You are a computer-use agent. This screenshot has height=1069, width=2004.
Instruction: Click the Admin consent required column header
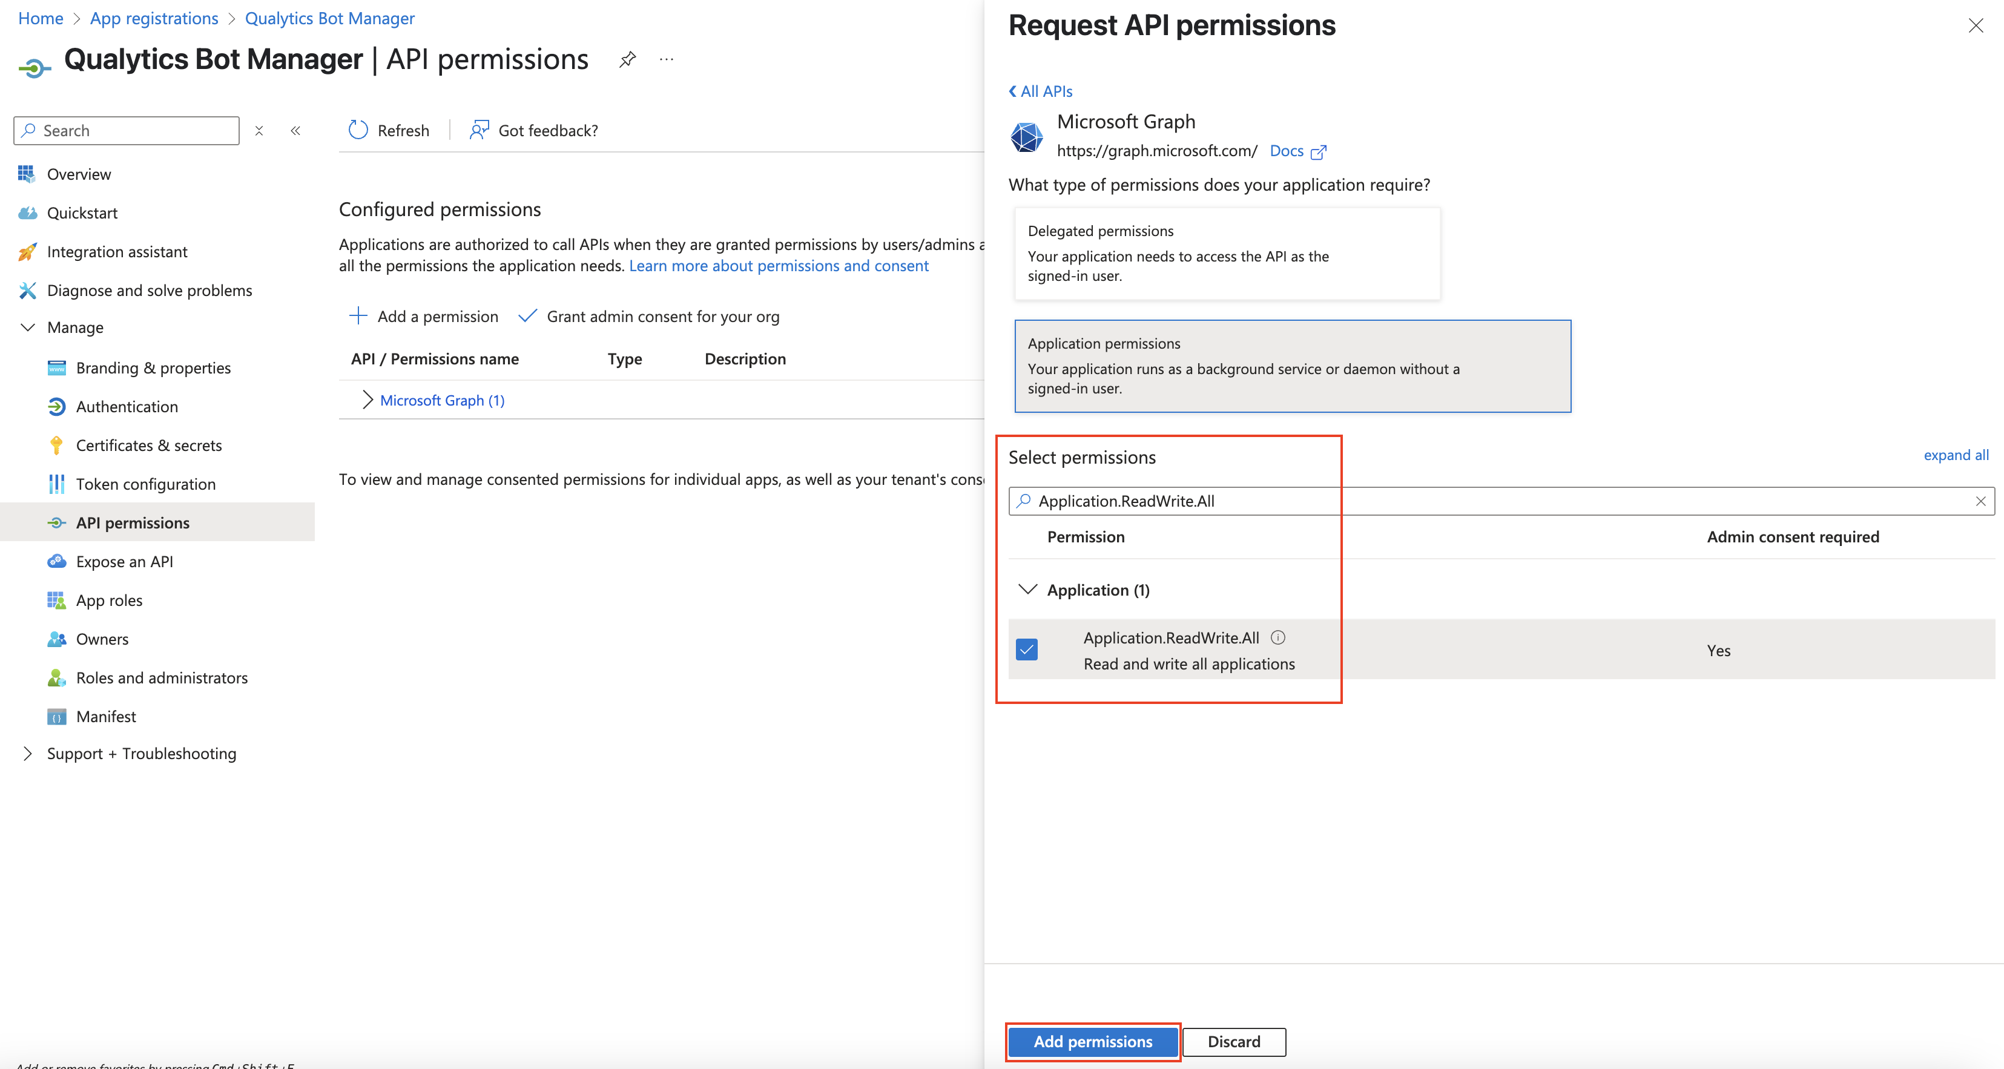coord(1792,537)
